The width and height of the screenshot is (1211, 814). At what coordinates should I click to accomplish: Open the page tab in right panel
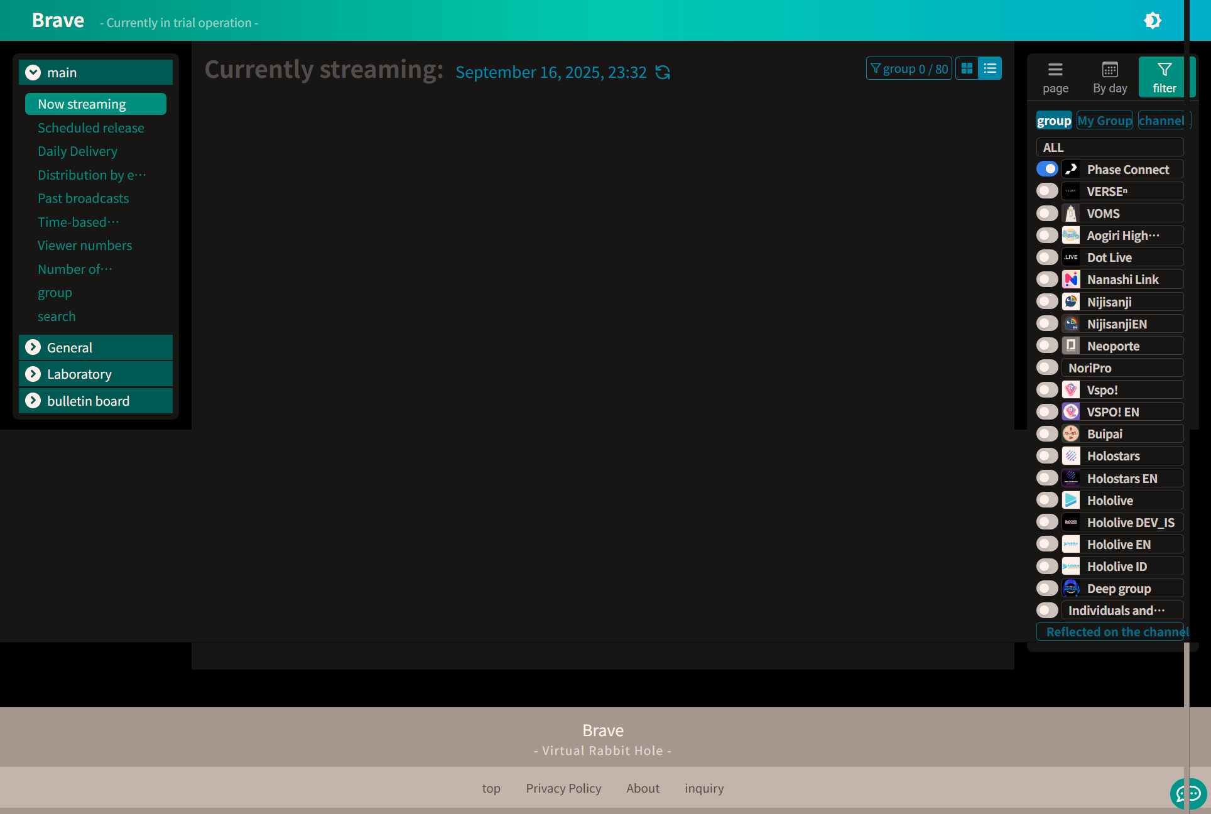[1055, 78]
